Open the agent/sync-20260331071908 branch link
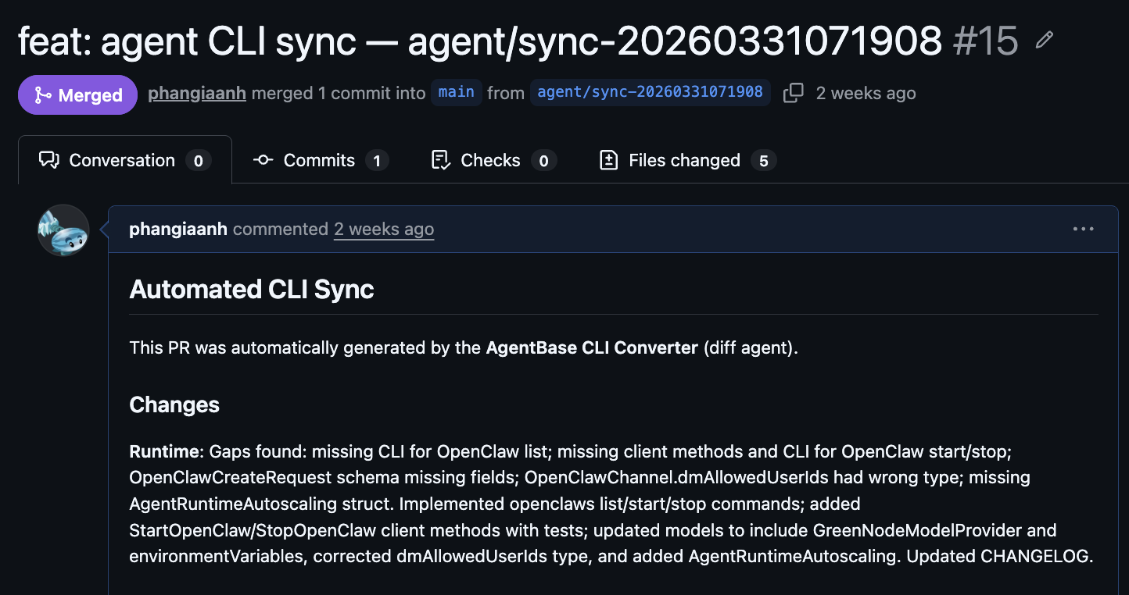This screenshot has width=1129, height=595. 651,92
